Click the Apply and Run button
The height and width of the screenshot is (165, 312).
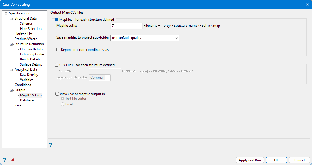[x=250, y=160]
